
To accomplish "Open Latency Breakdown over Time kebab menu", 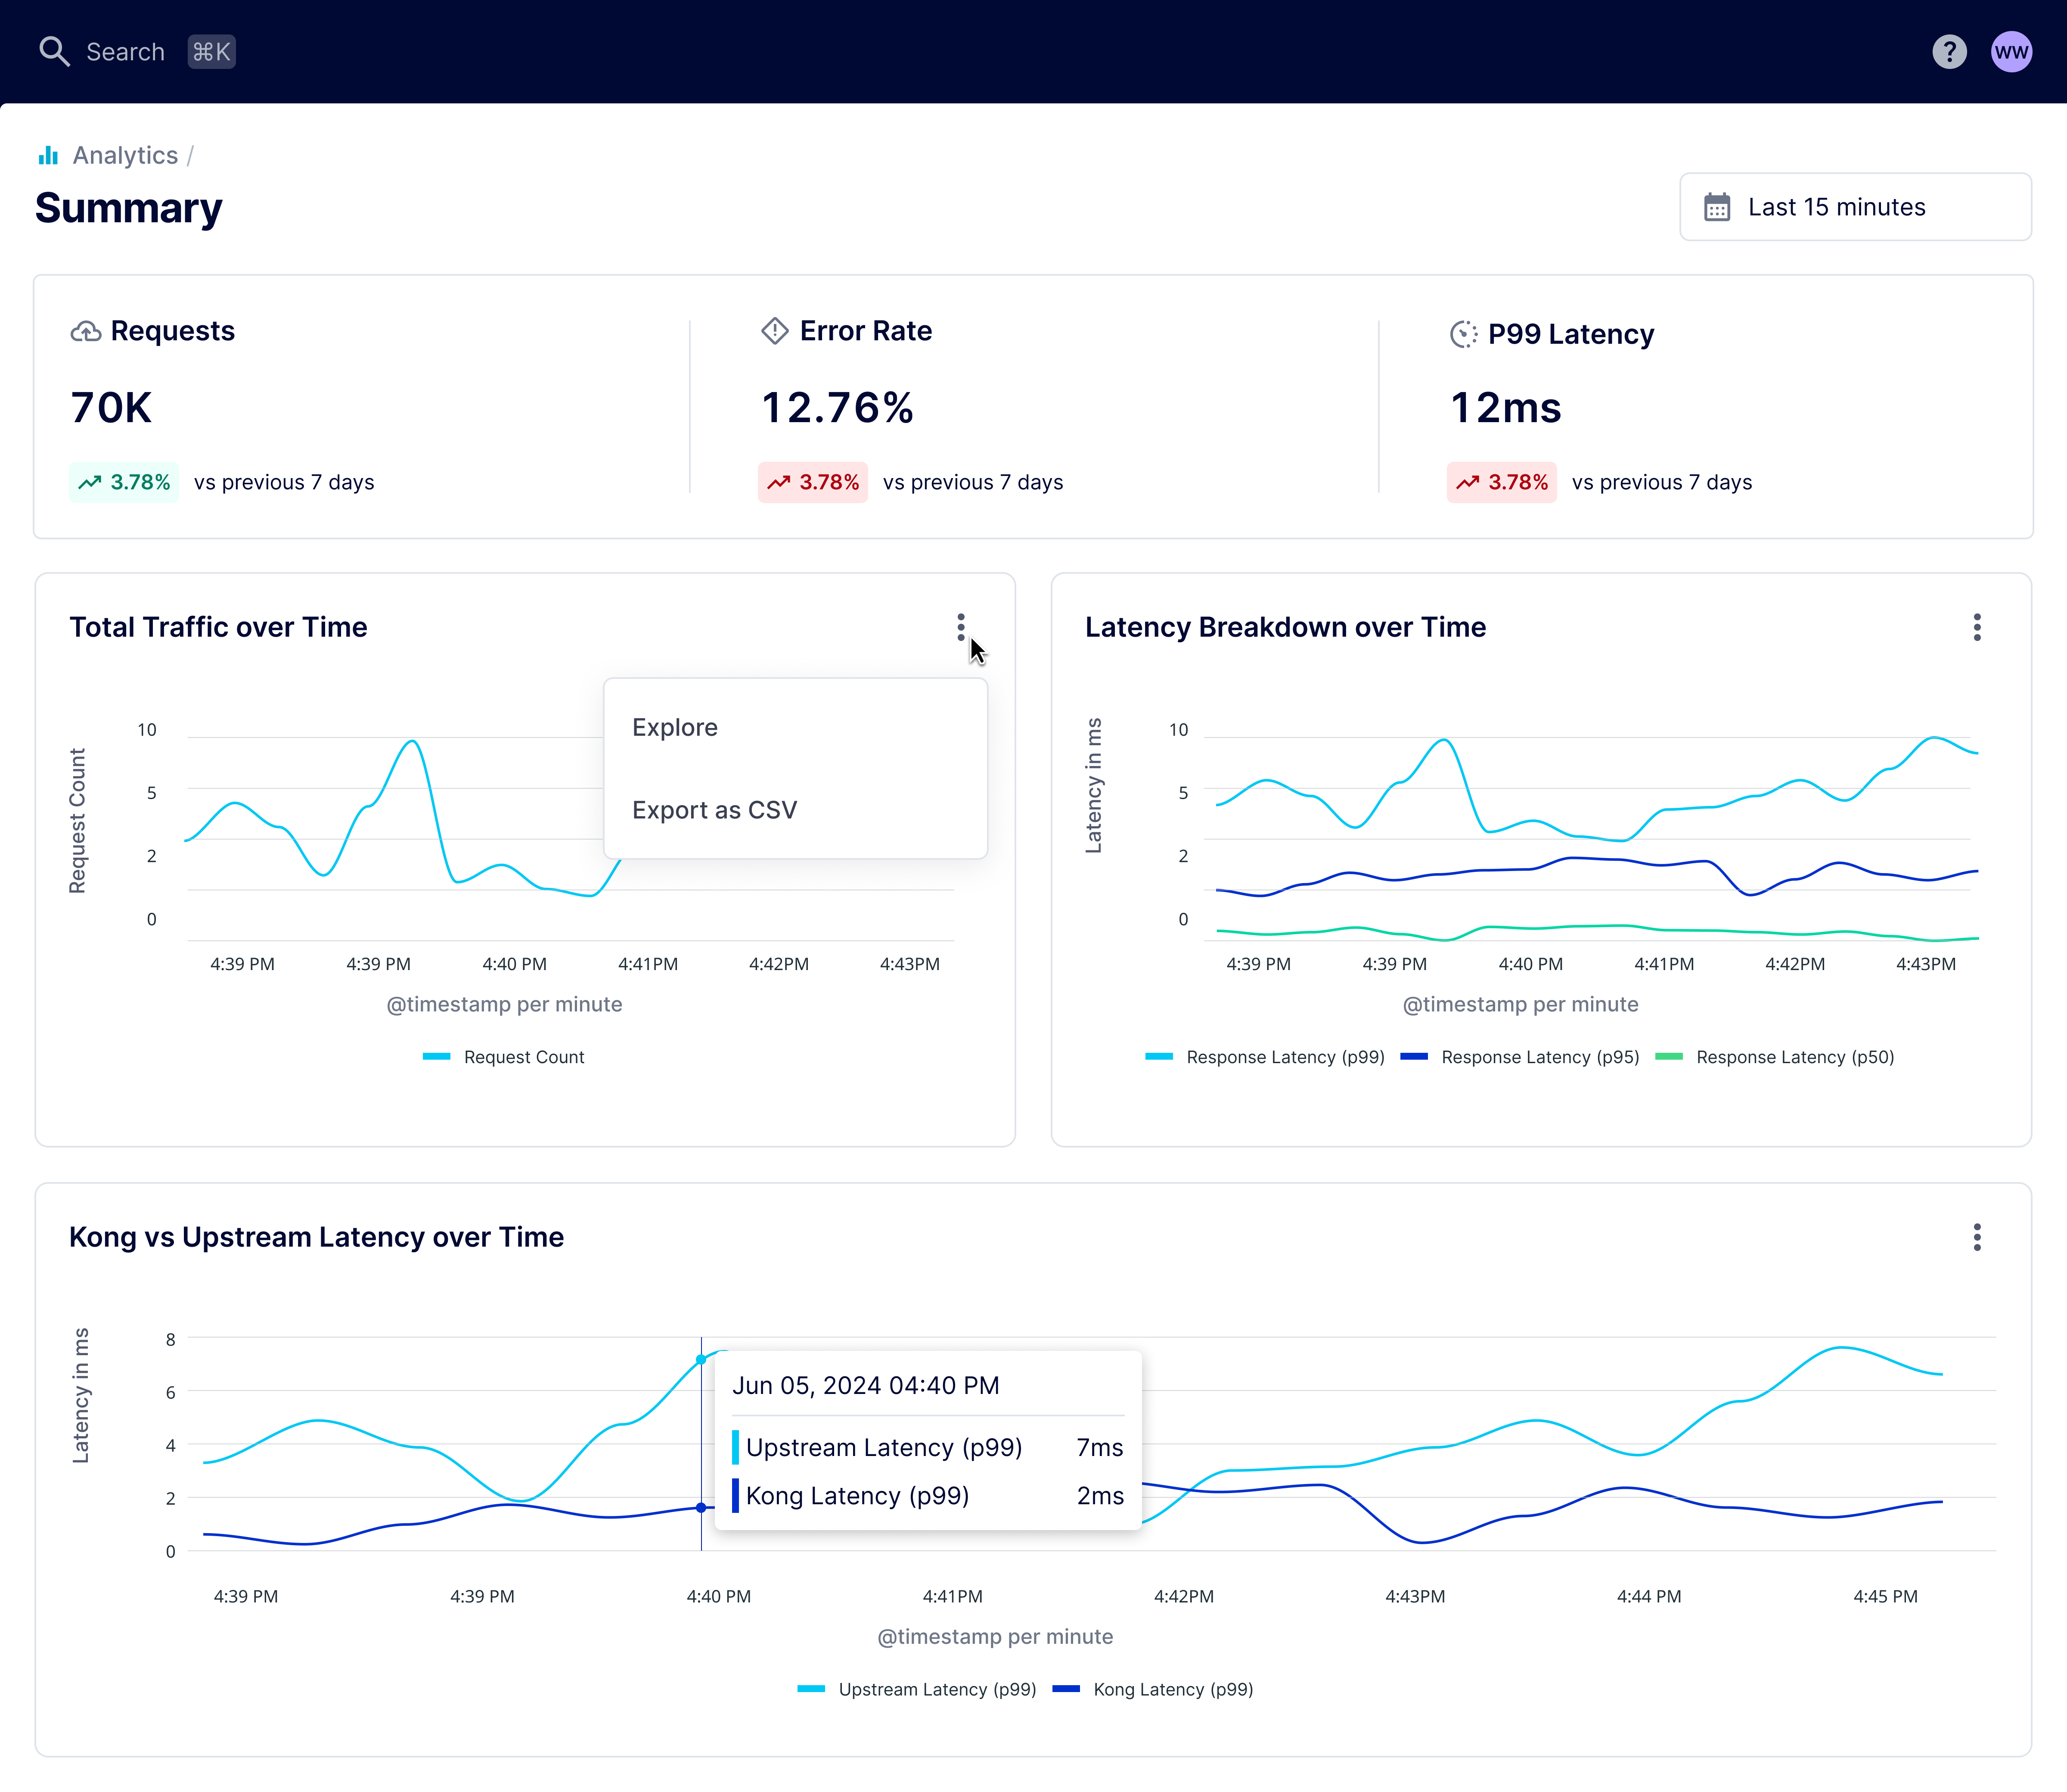I will tap(1976, 627).
